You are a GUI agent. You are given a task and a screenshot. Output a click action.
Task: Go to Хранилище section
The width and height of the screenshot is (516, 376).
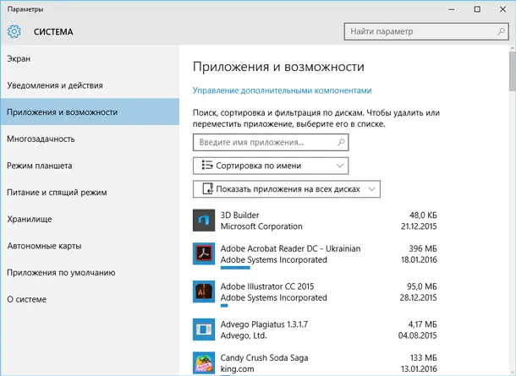pyautogui.click(x=90, y=219)
